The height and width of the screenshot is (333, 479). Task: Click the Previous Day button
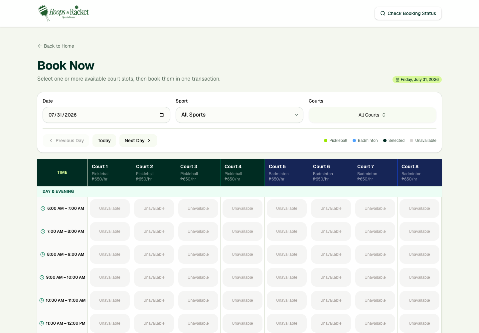coord(66,141)
